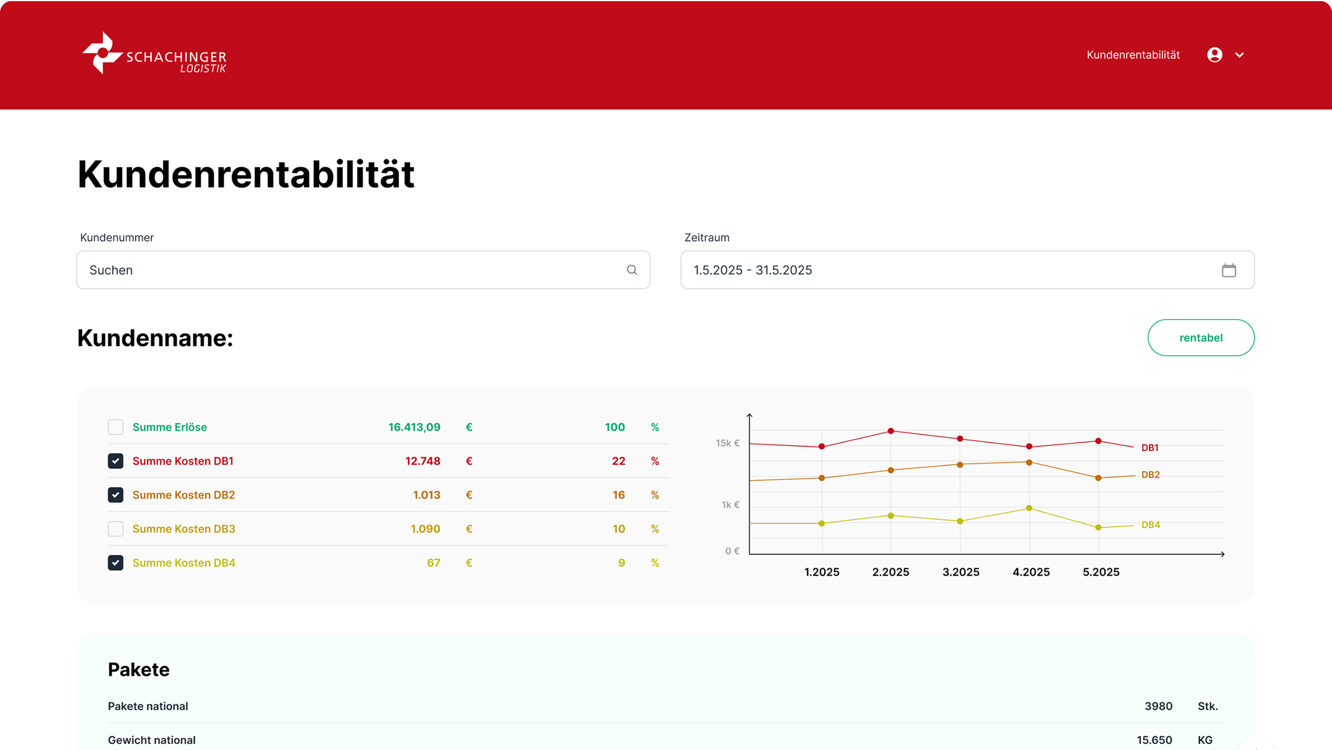Uncheck the Summe Kosten DB1 checkbox
This screenshot has width=1332, height=750.
coord(115,461)
